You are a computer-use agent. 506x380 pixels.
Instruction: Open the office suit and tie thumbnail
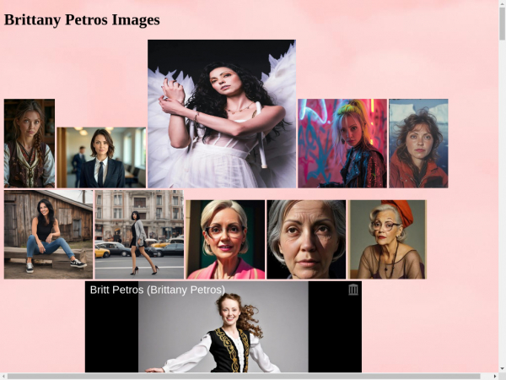tap(101, 157)
